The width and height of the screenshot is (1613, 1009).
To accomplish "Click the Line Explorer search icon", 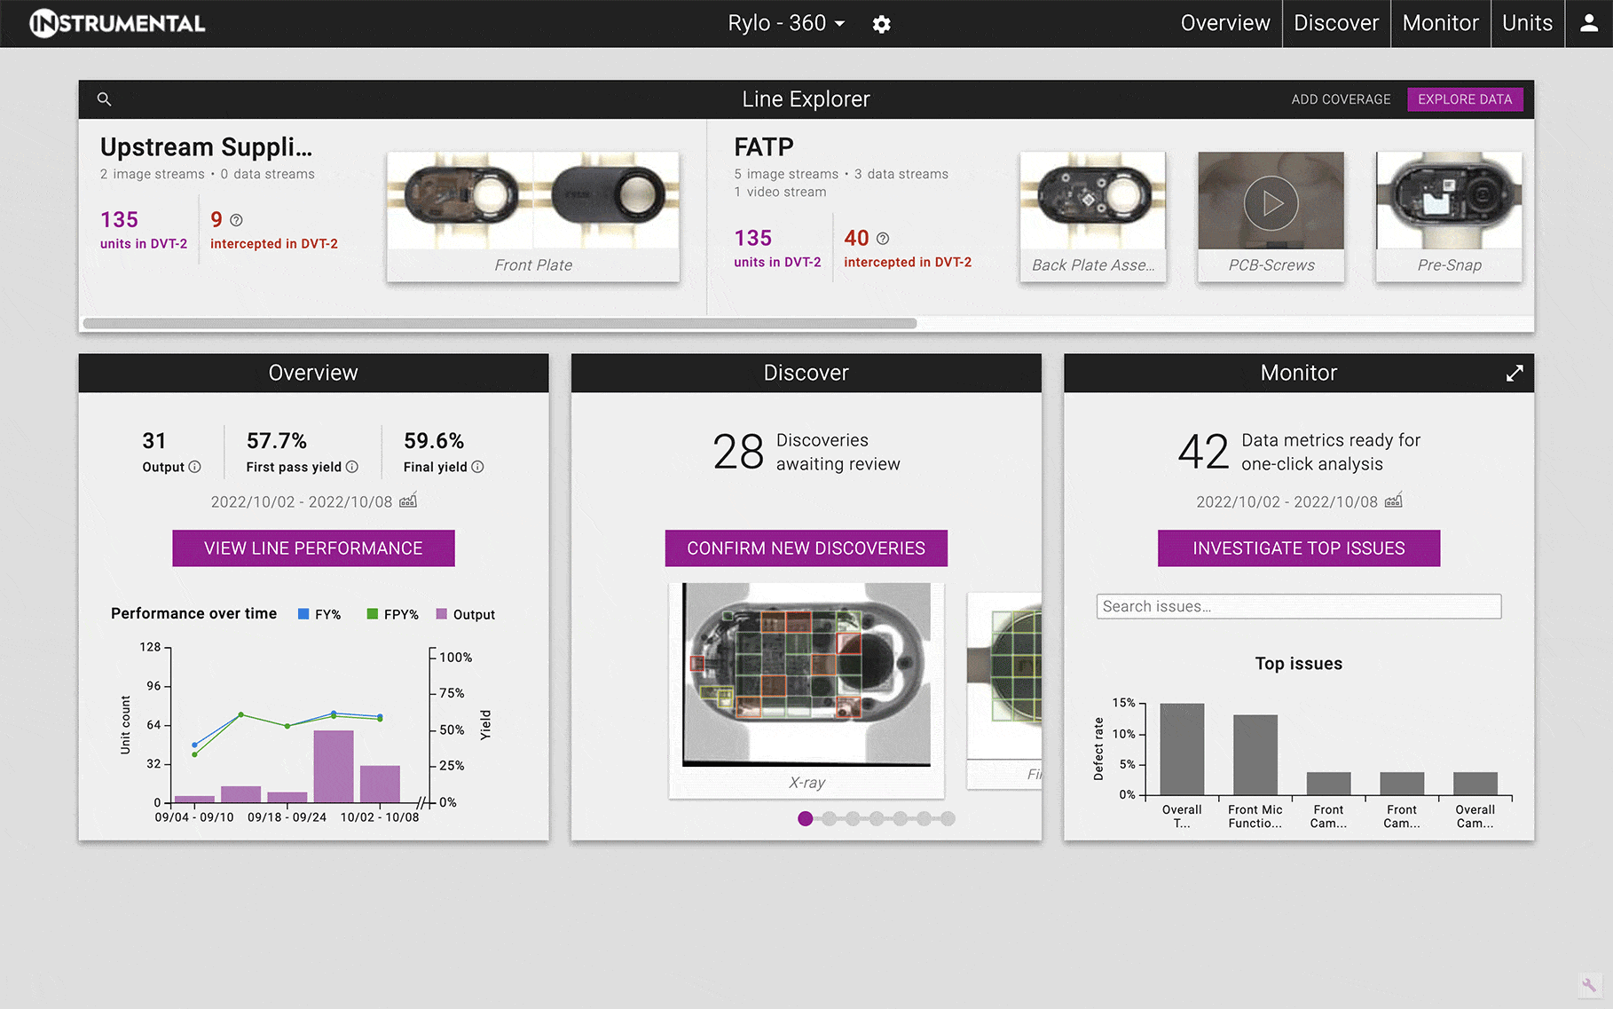I will tap(104, 99).
